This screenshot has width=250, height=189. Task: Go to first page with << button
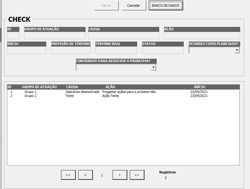click(68, 175)
